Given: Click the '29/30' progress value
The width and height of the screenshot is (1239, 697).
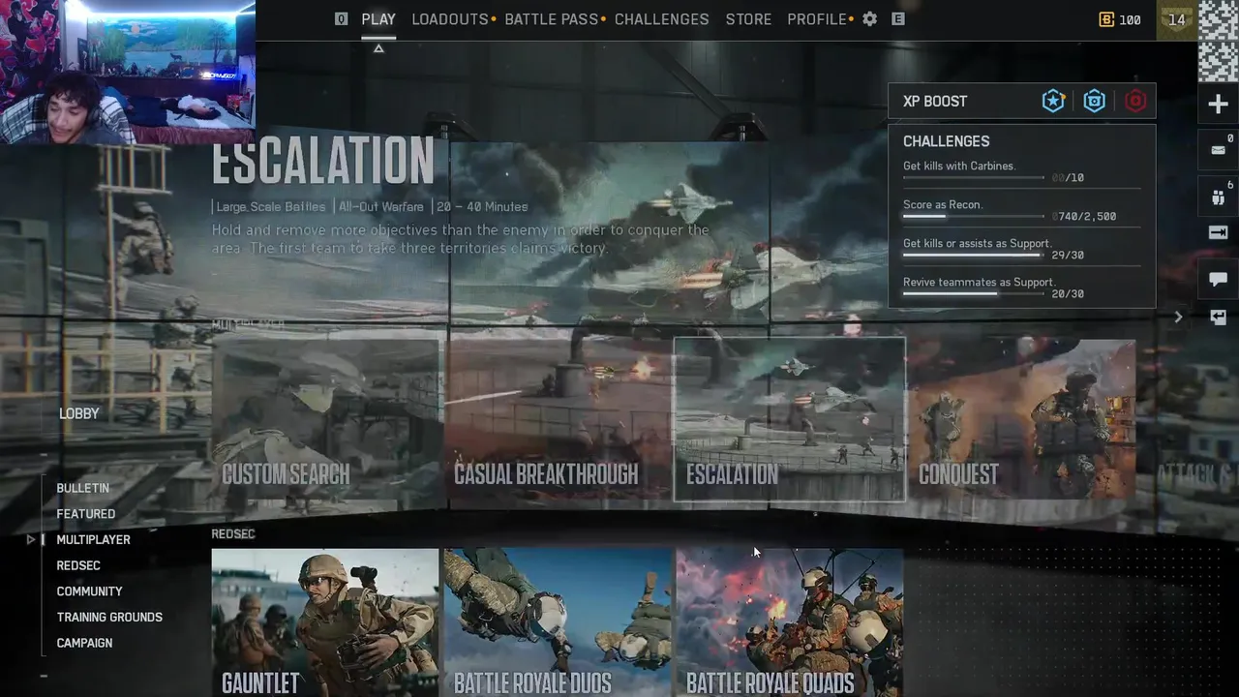Looking at the screenshot, I should coord(1068,256).
